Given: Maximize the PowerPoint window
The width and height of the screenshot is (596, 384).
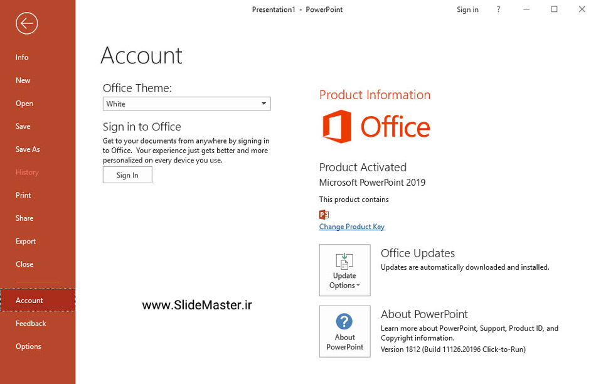Looking at the screenshot, I should tap(554, 9).
